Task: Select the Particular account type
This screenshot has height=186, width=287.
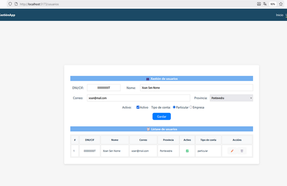Action: tap(174, 107)
